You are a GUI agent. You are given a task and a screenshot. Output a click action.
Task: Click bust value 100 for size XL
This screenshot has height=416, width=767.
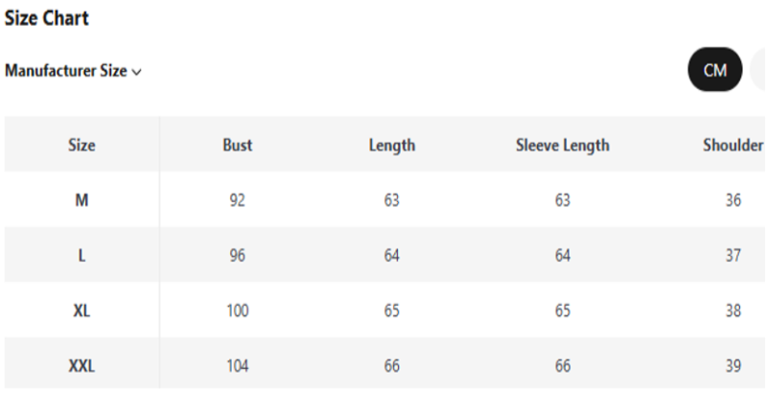tap(237, 311)
